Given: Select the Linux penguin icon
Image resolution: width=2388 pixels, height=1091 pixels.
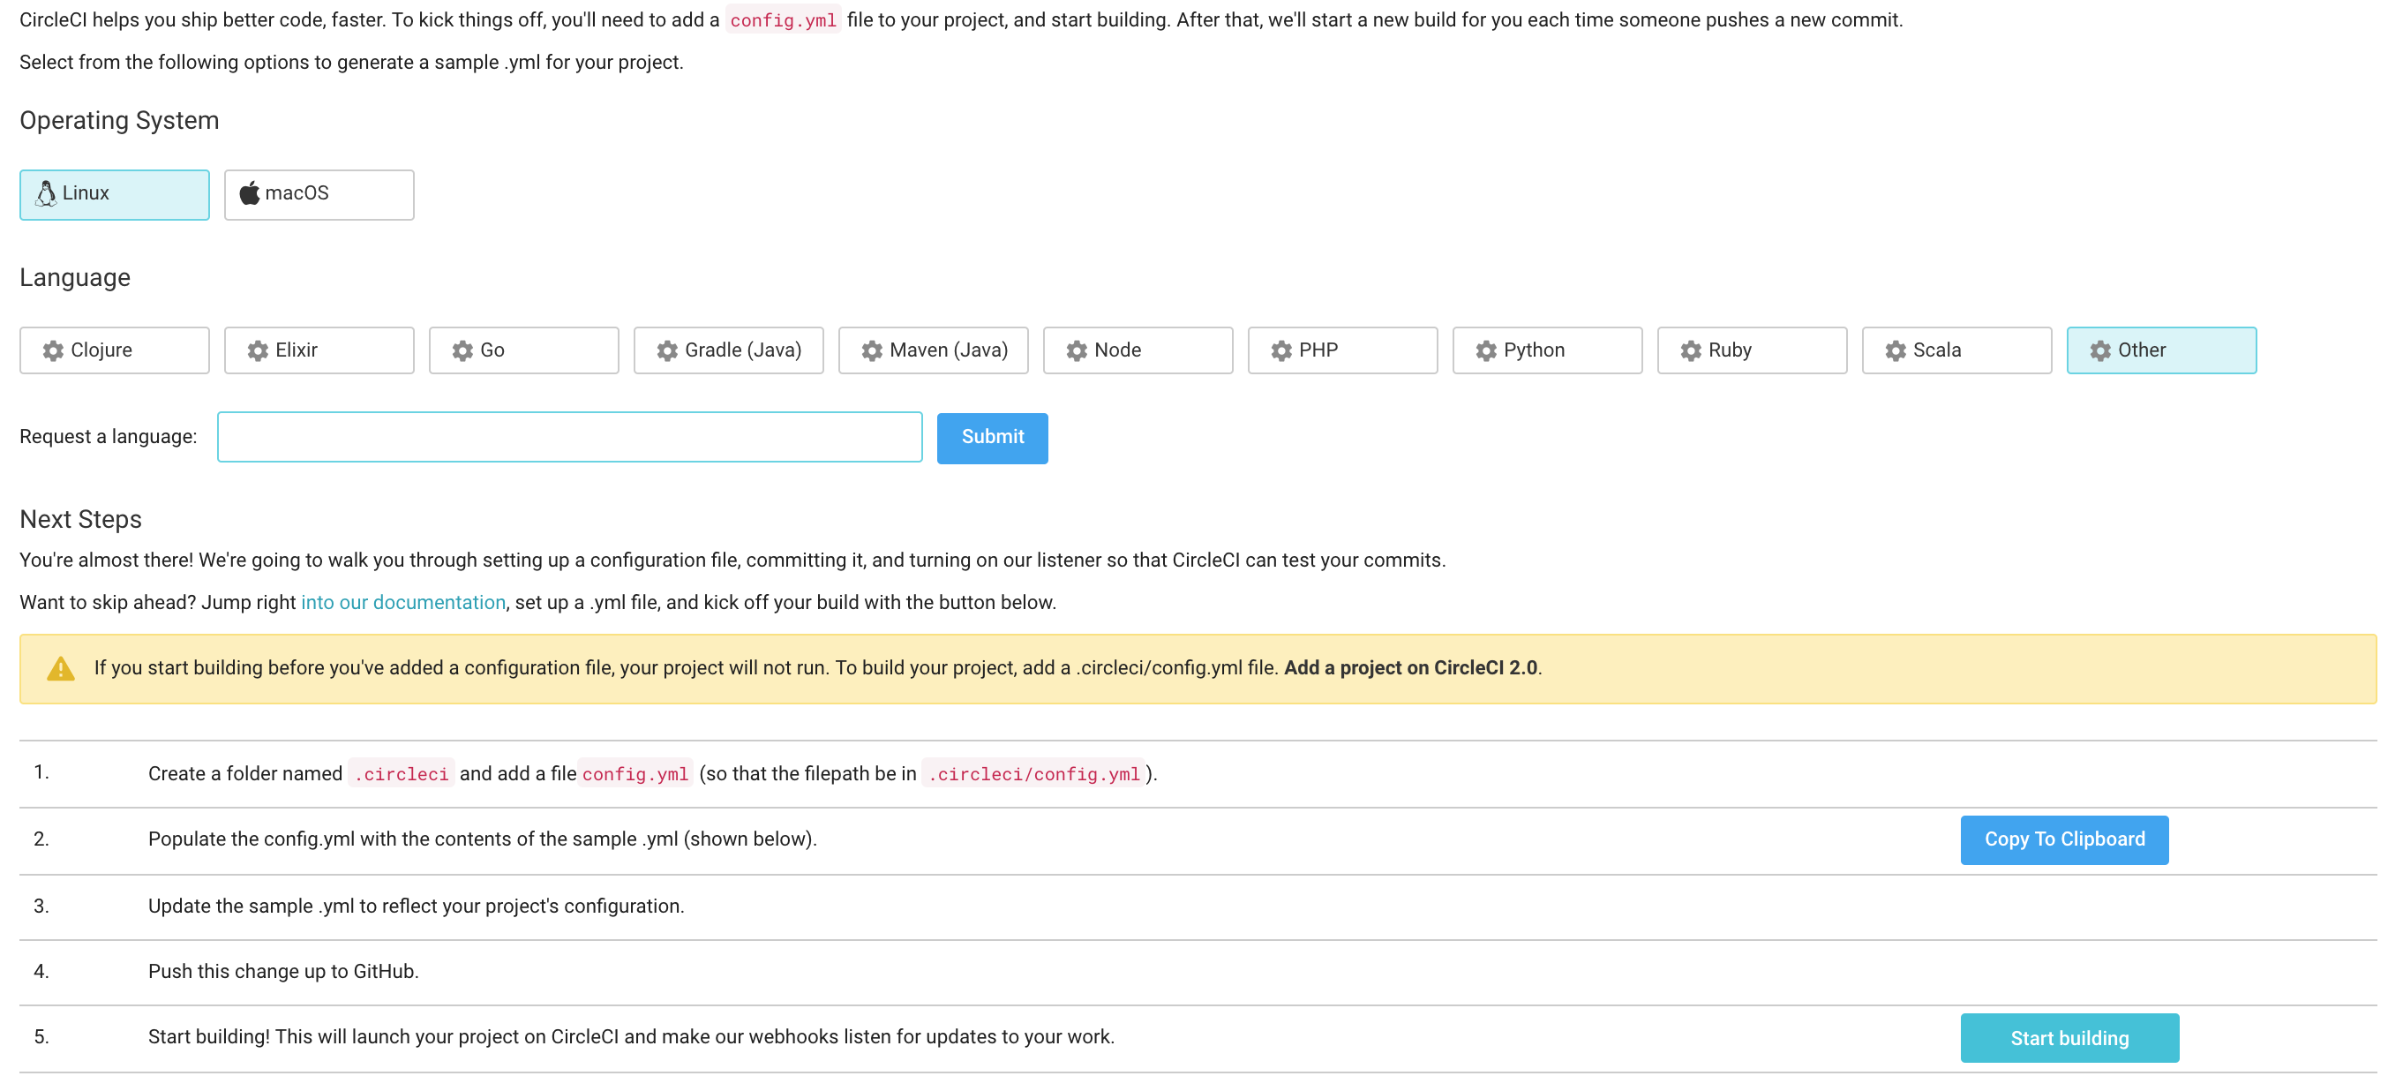Looking at the screenshot, I should pos(45,193).
